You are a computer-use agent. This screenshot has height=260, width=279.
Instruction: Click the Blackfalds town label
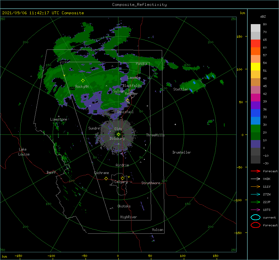(132, 86)
